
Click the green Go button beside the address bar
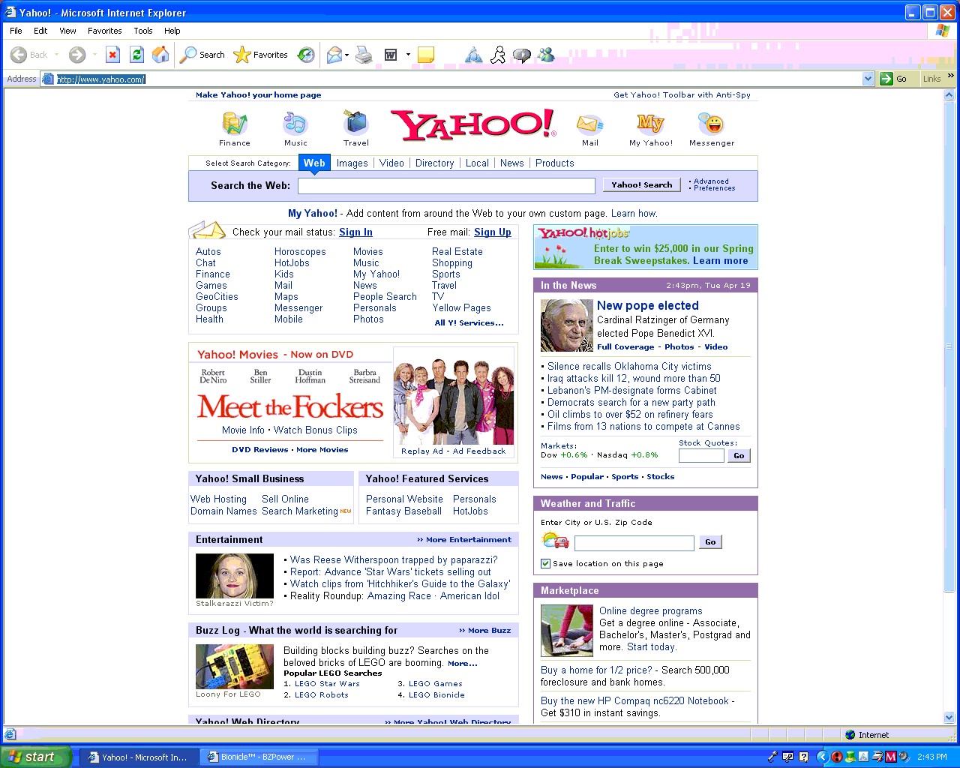pos(894,79)
